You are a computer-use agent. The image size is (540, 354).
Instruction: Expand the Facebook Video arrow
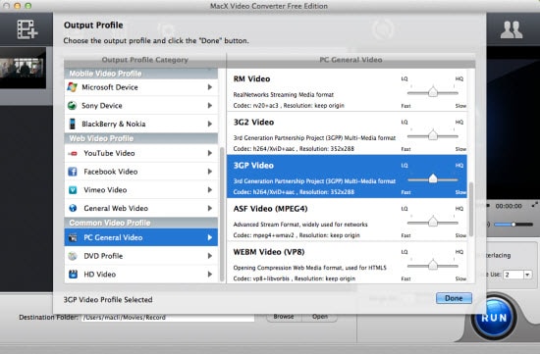pos(210,172)
